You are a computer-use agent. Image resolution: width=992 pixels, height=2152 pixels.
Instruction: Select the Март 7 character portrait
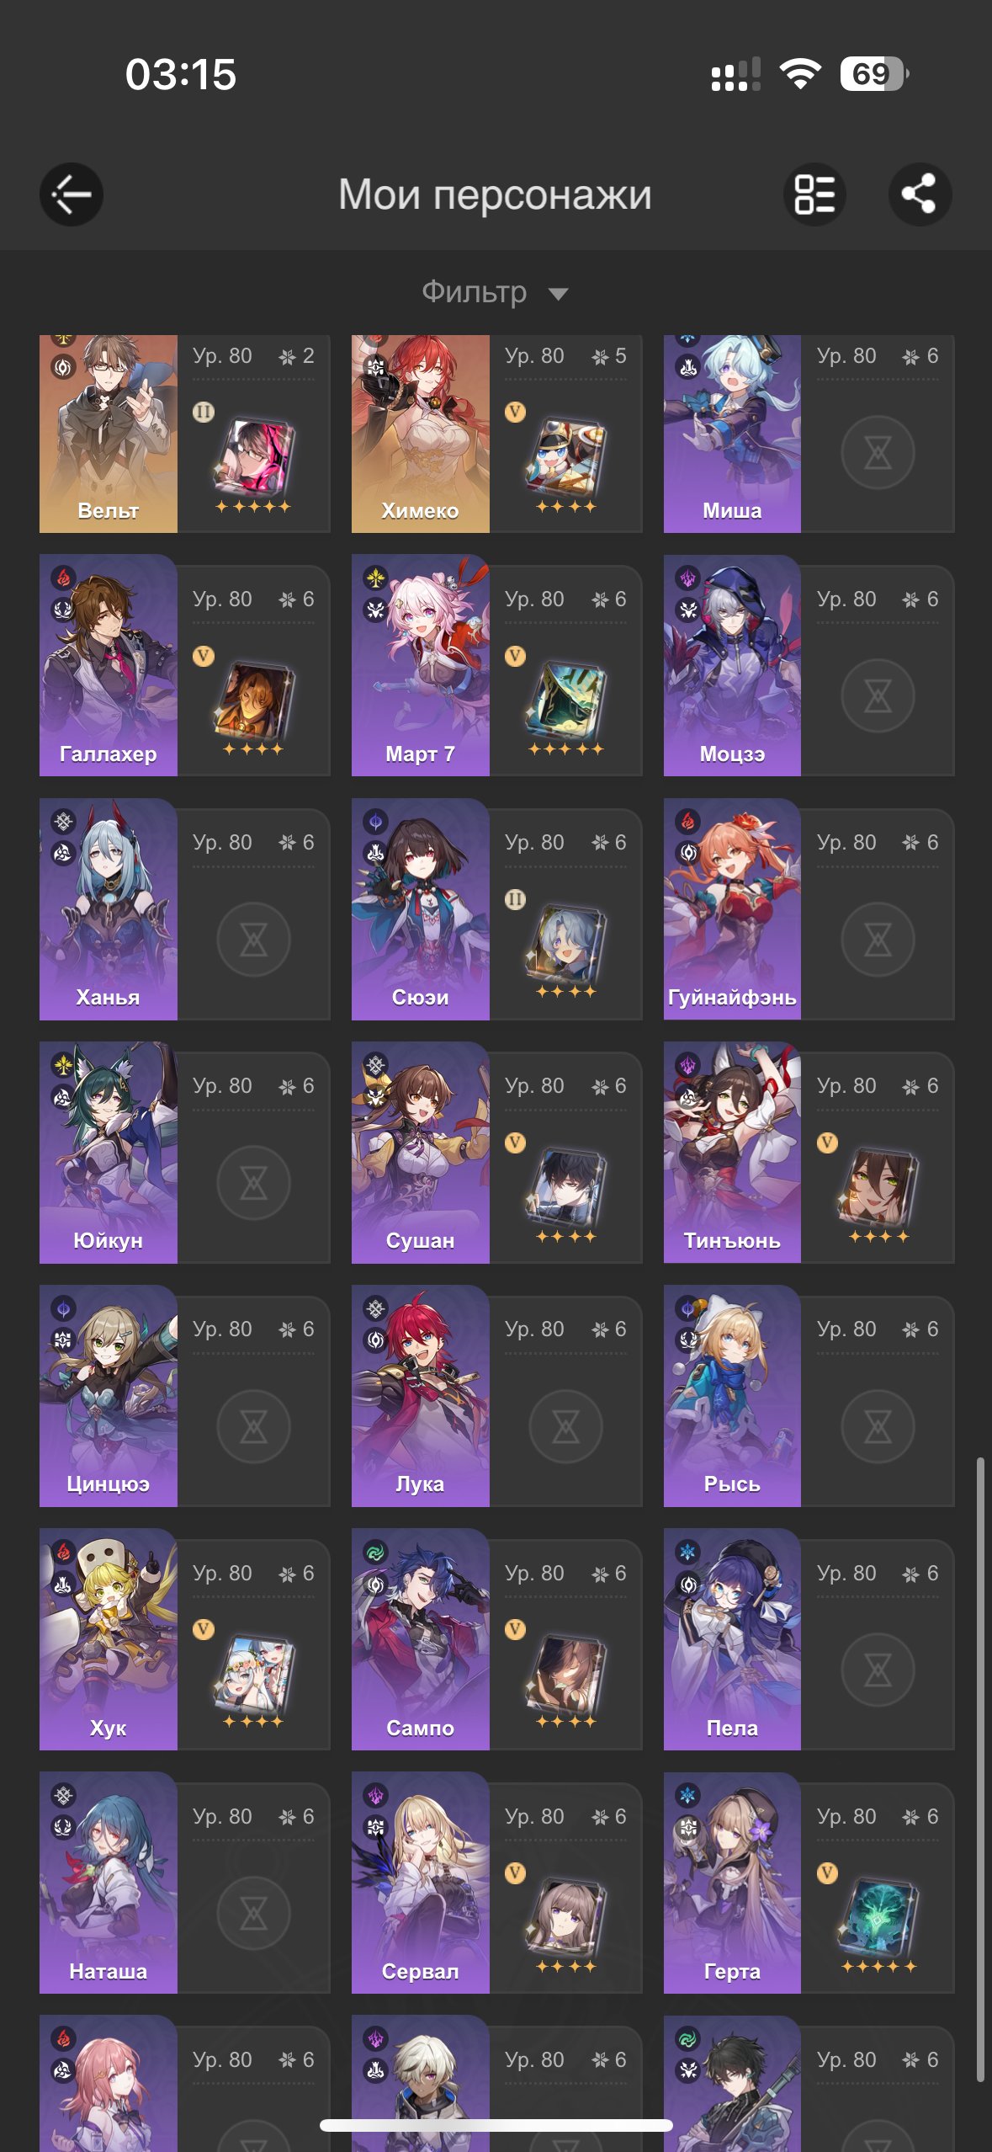click(x=420, y=665)
